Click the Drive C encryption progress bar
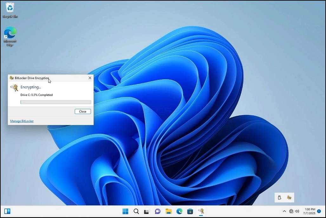Image resolution: width=326 pixels, height=218 pixels. [x=56, y=102]
